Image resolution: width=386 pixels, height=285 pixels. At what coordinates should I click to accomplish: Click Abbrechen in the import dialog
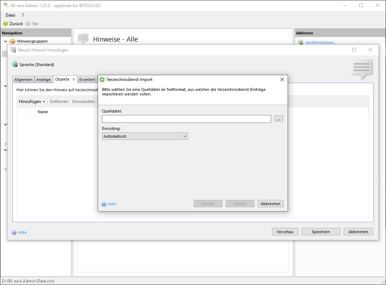point(270,204)
